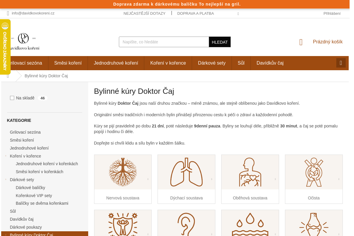Open the Ověřeno zákazníky badge
The height and width of the screenshot is (236, 354).
click(5, 47)
